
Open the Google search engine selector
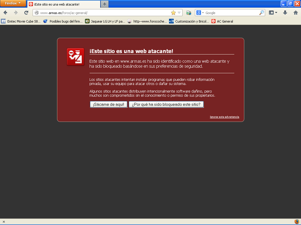[x=200, y=13]
